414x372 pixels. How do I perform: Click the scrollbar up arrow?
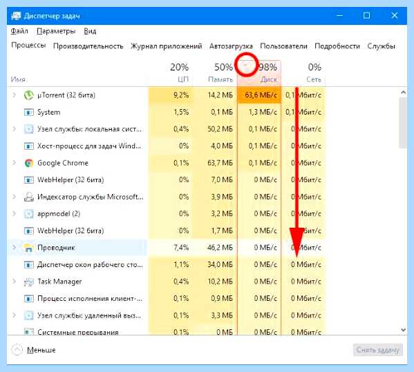(x=403, y=92)
